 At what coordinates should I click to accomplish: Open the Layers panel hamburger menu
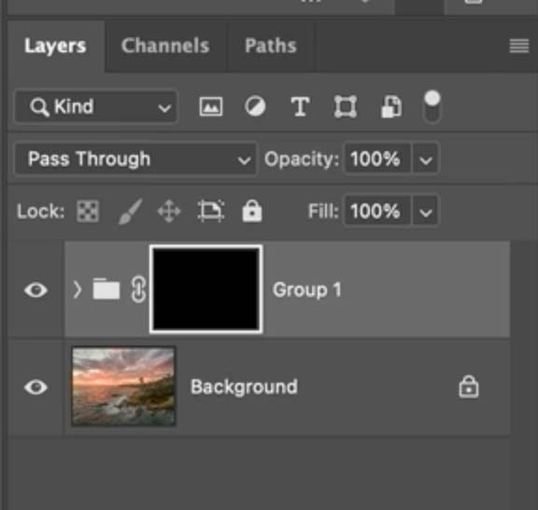[519, 46]
